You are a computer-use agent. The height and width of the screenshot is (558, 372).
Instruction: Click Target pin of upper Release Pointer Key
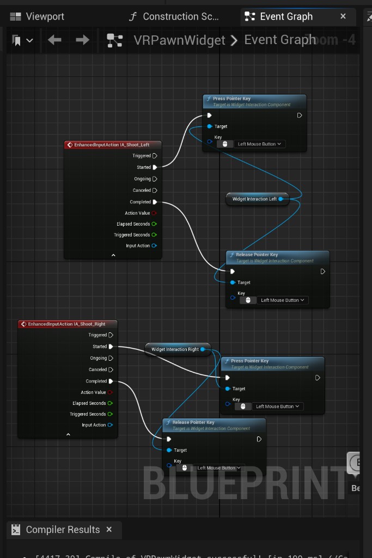click(x=233, y=283)
